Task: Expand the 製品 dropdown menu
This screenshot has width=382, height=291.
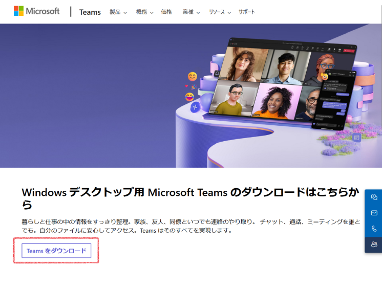Action: [118, 12]
